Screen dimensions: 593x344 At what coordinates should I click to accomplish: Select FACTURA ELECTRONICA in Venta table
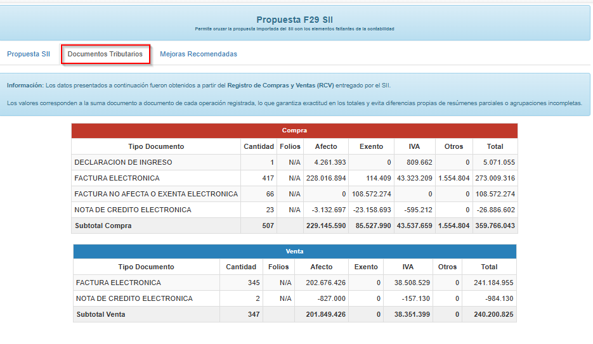point(119,283)
